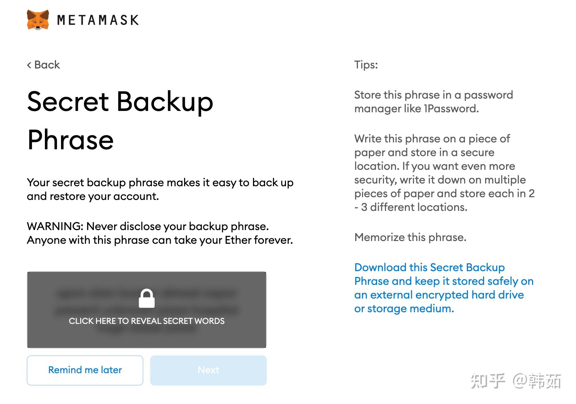The image size is (576, 404).
Task: Reveal secret words via the overlay text
Action: coord(147,321)
